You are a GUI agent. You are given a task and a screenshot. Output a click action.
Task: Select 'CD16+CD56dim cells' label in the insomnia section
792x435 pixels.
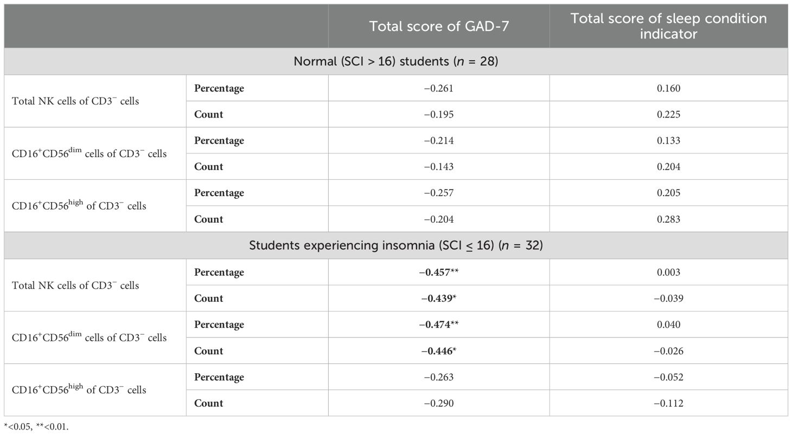point(89,337)
